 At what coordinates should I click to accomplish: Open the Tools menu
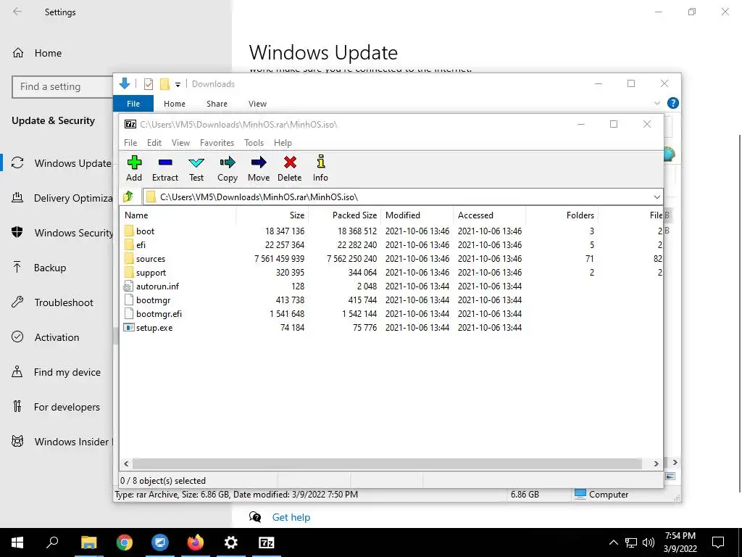(x=254, y=143)
